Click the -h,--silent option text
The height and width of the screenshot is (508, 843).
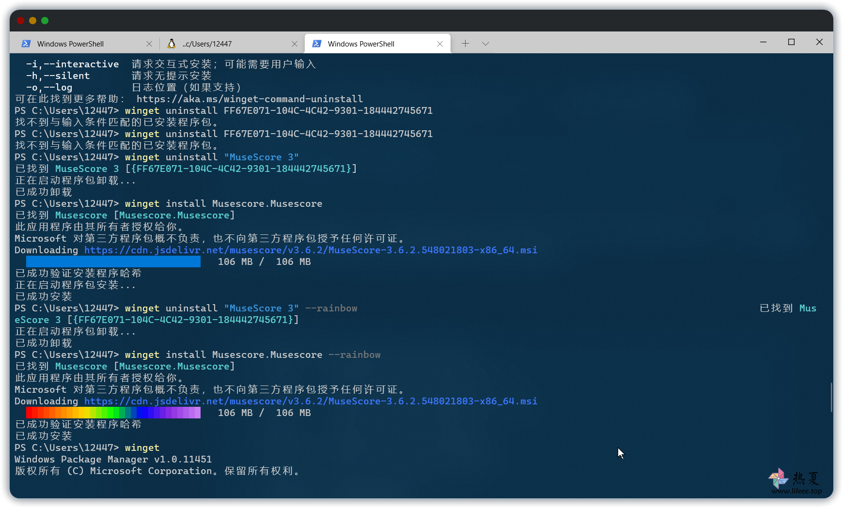tap(58, 76)
